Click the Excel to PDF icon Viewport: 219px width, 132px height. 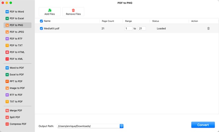click(x=7, y=75)
